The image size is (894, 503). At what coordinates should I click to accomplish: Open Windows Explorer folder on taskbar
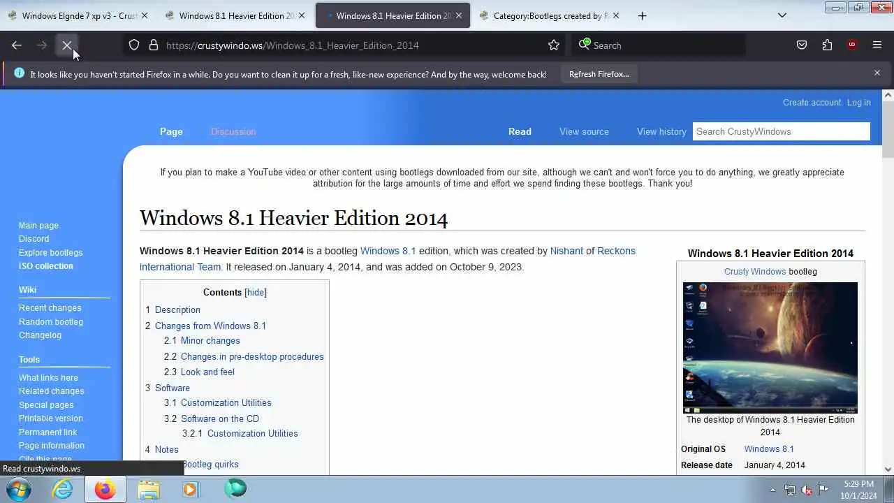(x=148, y=489)
